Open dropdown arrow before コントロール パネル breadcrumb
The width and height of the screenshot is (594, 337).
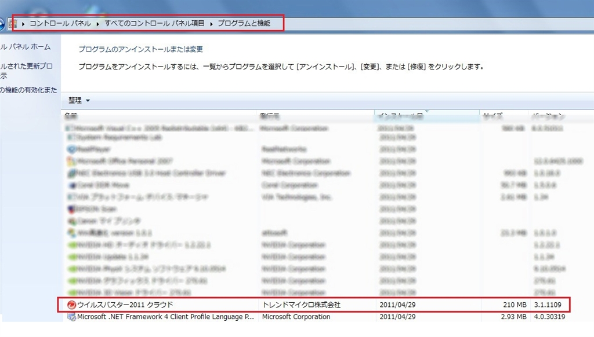point(23,24)
